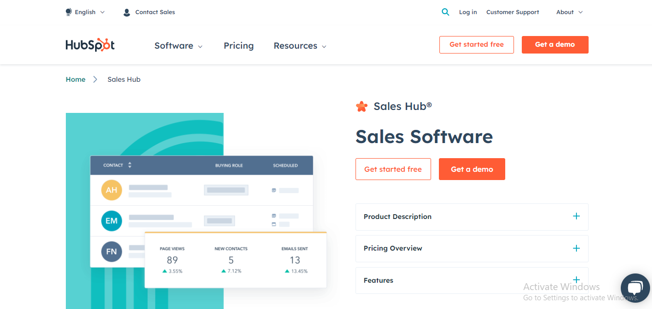Click the 3.55% page views change

coord(172,271)
